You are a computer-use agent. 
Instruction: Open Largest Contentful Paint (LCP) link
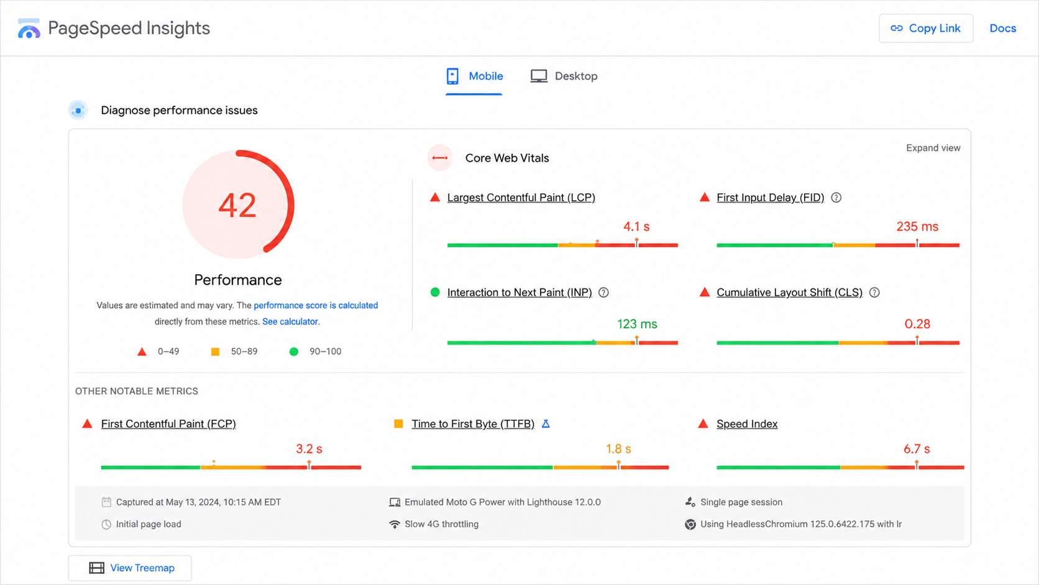click(x=521, y=198)
